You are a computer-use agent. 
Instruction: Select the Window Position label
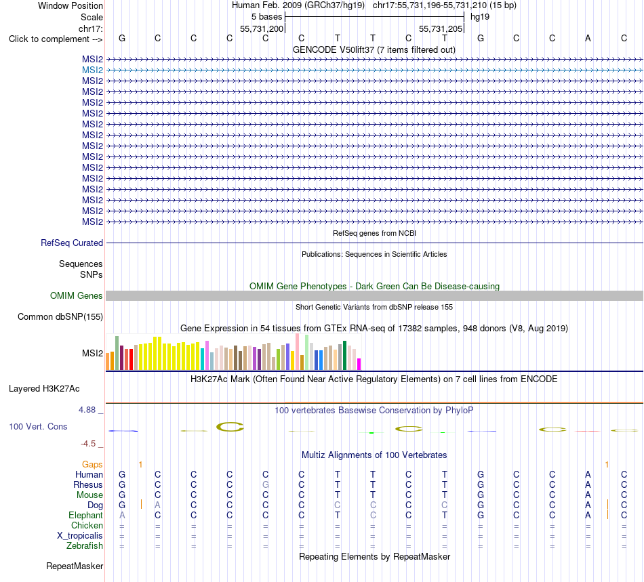point(71,5)
